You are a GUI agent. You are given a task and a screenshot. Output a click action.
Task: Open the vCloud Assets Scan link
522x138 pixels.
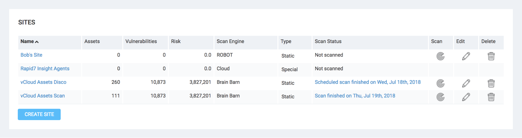point(43,96)
